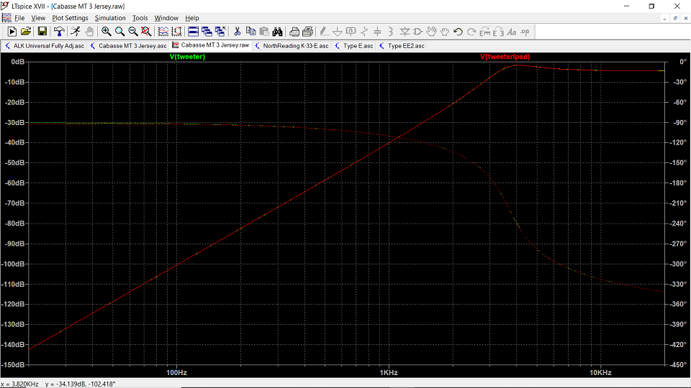Image resolution: width=691 pixels, height=388 pixels.
Task: Open a file with the folder icon
Action: point(26,32)
